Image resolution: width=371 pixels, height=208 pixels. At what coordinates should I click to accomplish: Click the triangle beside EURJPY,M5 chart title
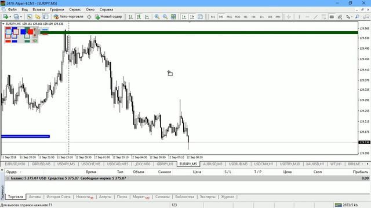click(3, 24)
